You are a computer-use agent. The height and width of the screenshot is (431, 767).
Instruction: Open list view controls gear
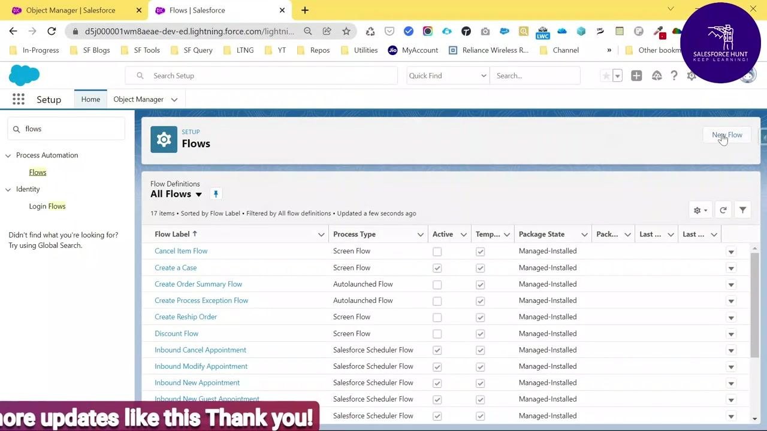pyautogui.click(x=700, y=210)
